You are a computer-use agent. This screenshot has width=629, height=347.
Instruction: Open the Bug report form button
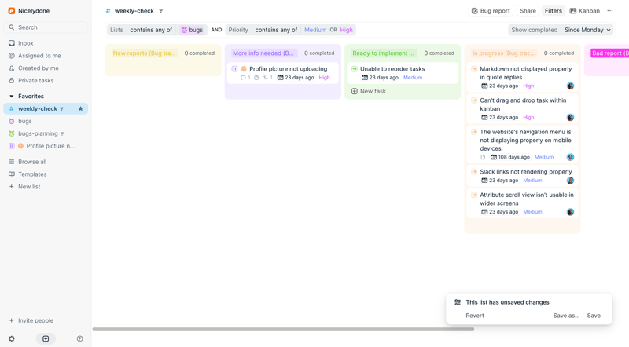[x=491, y=11]
